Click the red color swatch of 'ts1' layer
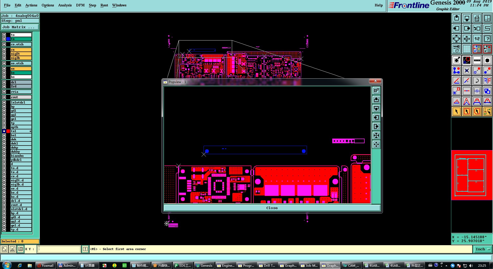Image resolution: width=493 pixels, height=269 pixels. [8, 131]
